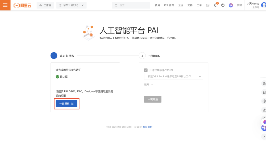Image resolution: width=266 pixels, height=143 pixels.
Task: Click the green 已认证 check icon
Action: [x=57, y=77]
